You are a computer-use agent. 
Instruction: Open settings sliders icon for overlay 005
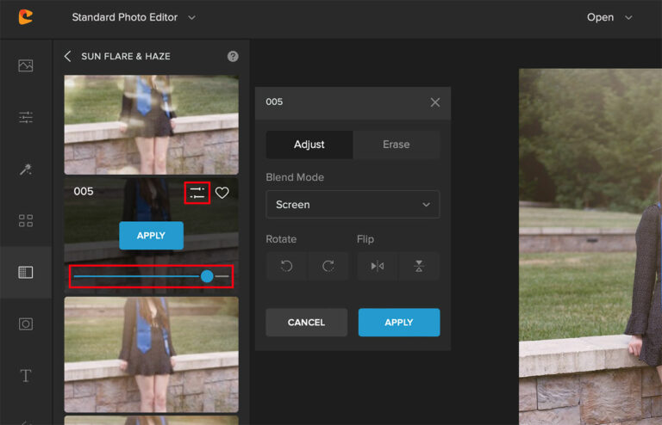pyautogui.click(x=197, y=193)
